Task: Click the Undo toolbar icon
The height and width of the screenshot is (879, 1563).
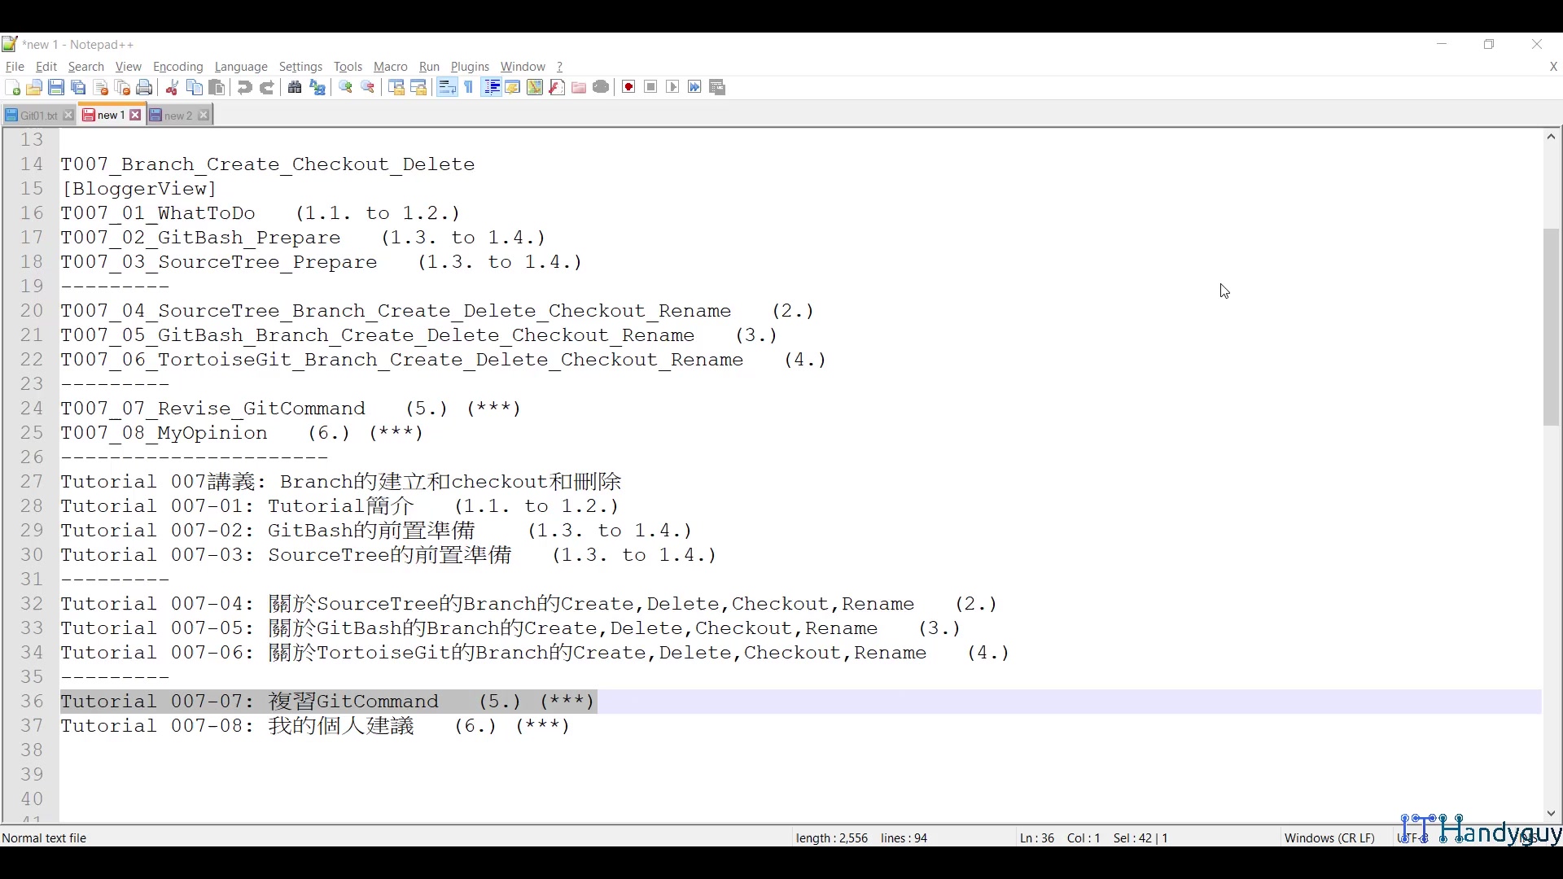Action: (244, 87)
